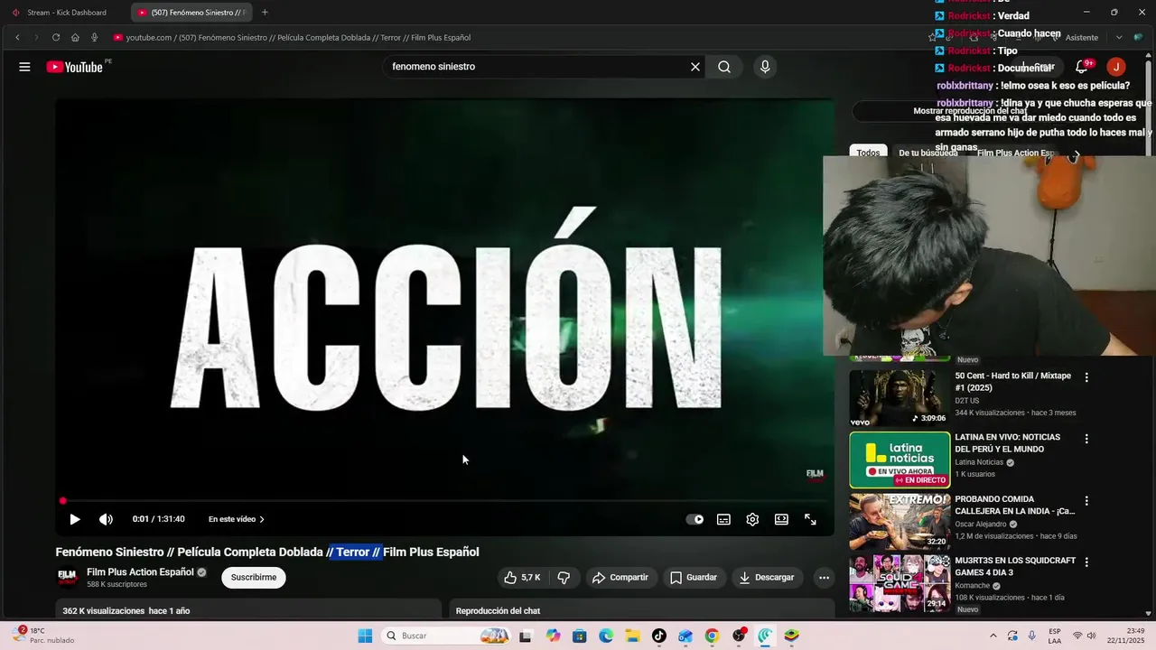Open 'Probando comida callejera' thumbnail

coord(900,521)
